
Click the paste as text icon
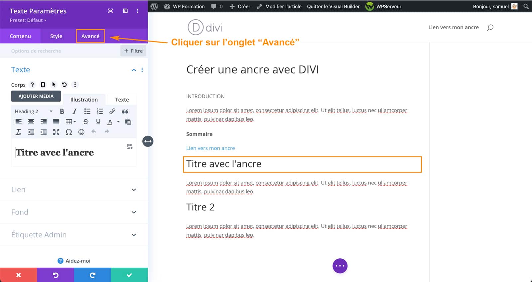(x=128, y=122)
